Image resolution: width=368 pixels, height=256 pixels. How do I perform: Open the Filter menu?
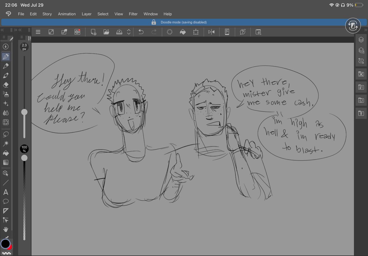[133, 14]
